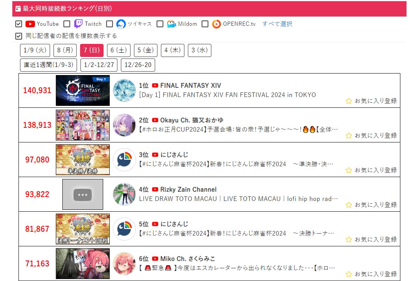This screenshot has height=281, width=410.
Task: Open the FINAL FANTASY XIV Festival thumbnail
Action: (83, 90)
